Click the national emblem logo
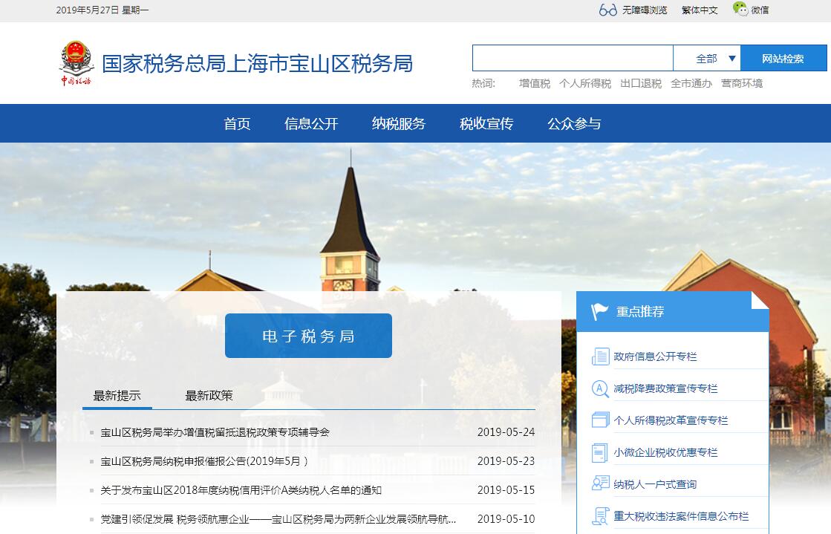This screenshot has height=534, width=831. (x=76, y=63)
